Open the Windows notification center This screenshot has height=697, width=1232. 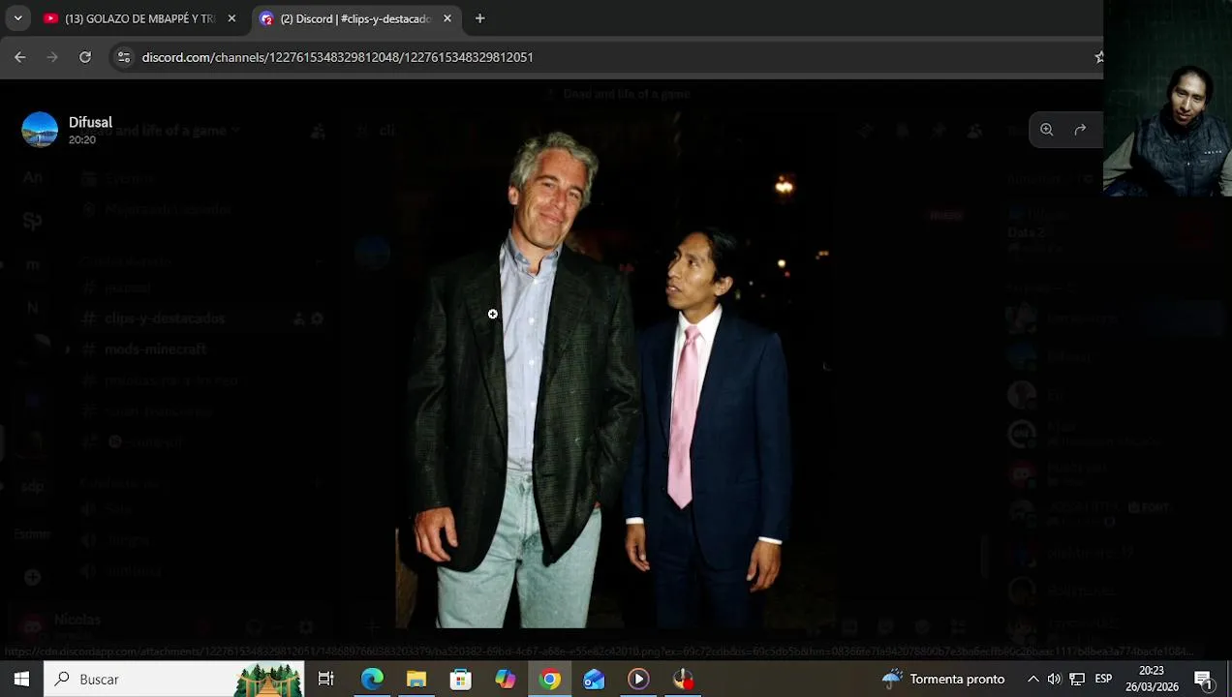pos(1203,679)
